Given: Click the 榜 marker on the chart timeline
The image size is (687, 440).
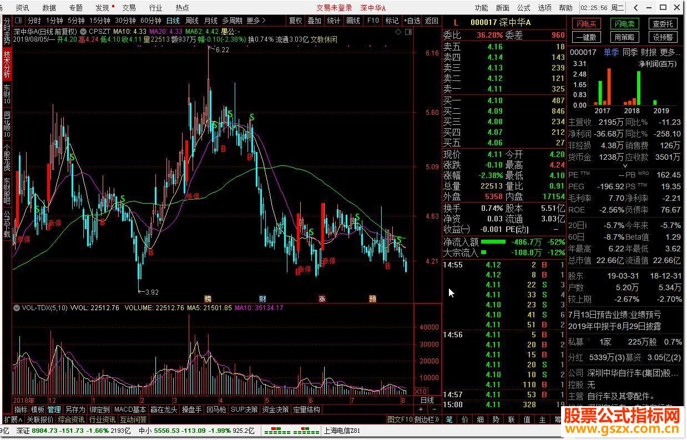Looking at the screenshot, I should click(208, 298).
